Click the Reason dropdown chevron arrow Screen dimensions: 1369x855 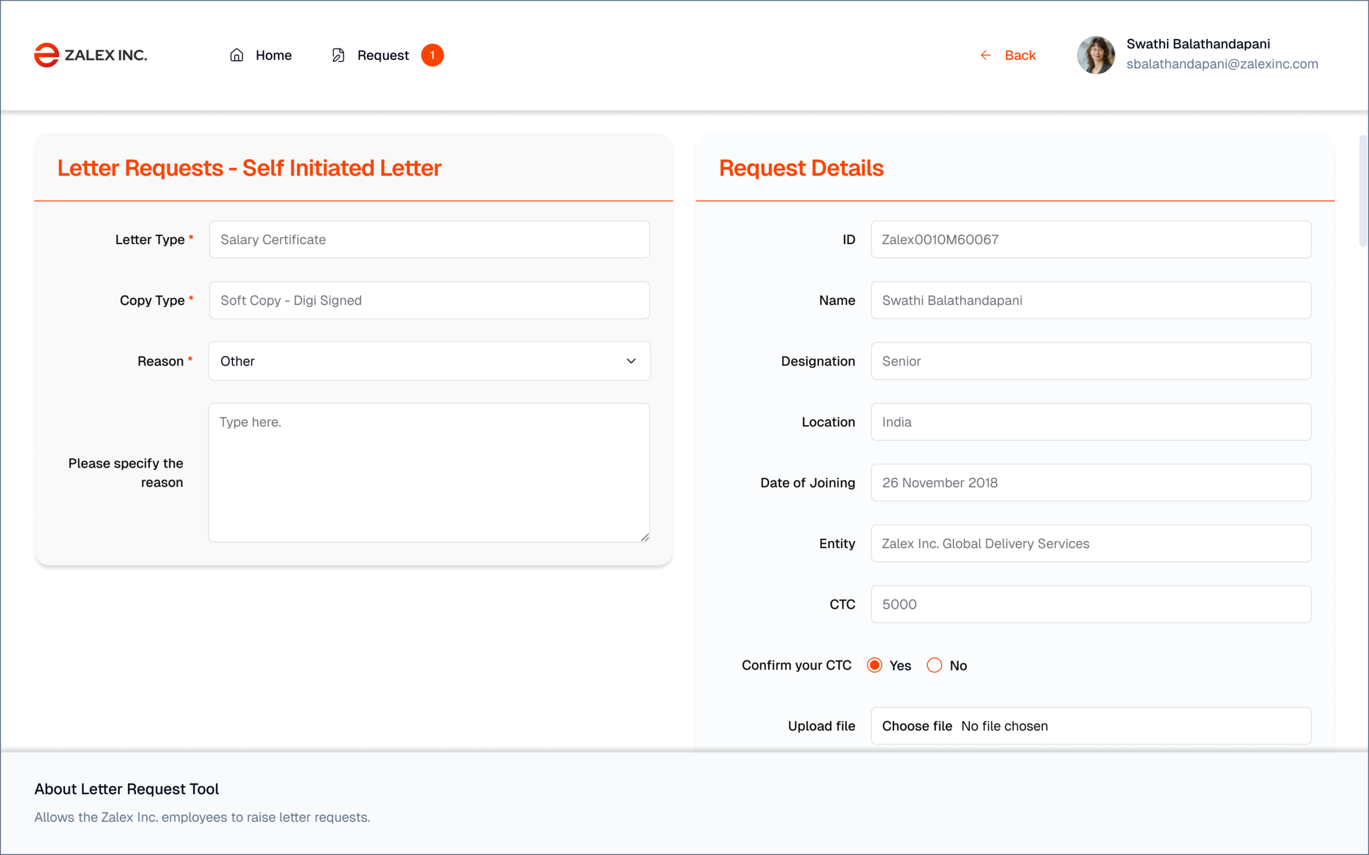(632, 361)
